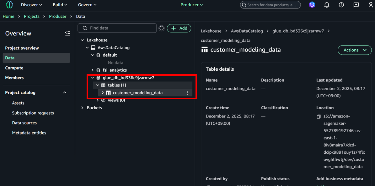This screenshot has height=186, width=375.
Task: Click the table icon beside customer_modeling_data heading
Action: point(205,50)
